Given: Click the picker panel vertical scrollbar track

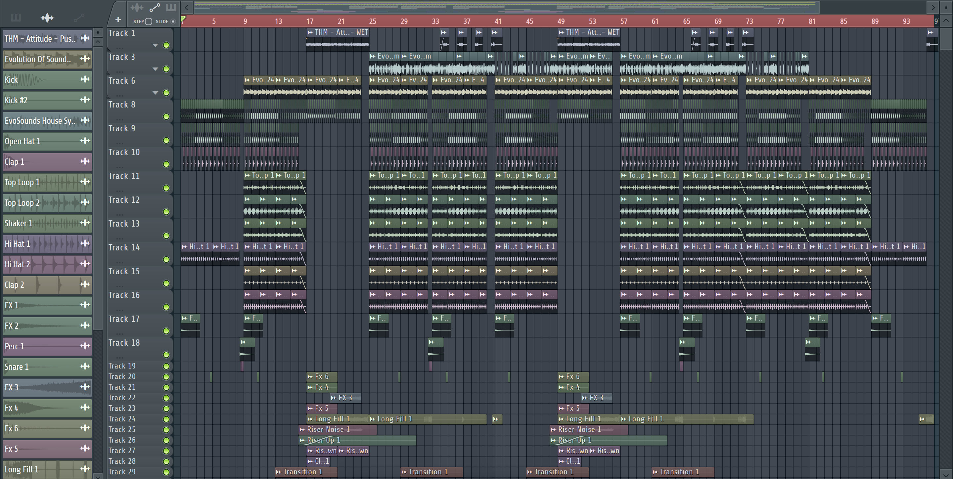Looking at the screenshot, I should pyautogui.click(x=98, y=259).
